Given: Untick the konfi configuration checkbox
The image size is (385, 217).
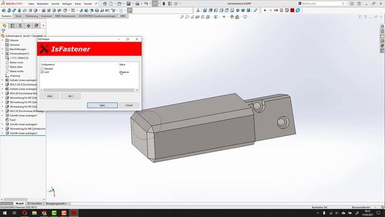Looking at the screenshot, I should click(x=42, y=72).
